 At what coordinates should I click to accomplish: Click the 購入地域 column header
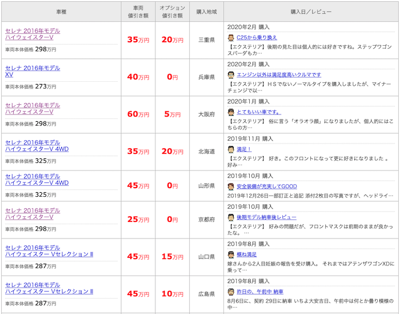[207, 12]
